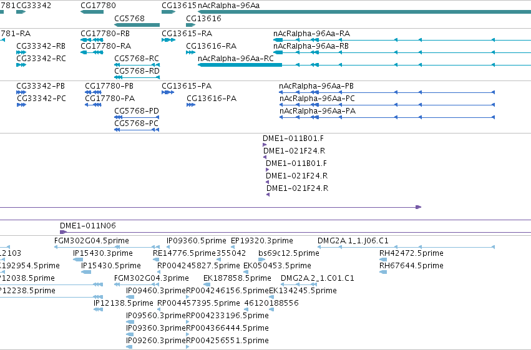Select EST EK134245.5prime
Screen dimensions: 531x350
click(303, 291)
